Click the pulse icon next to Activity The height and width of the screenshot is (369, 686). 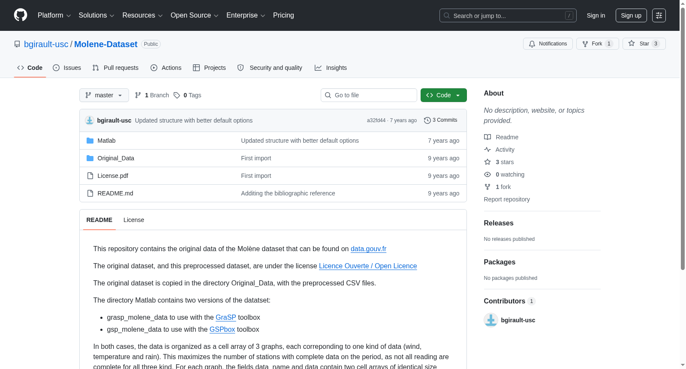click(487, 150)
